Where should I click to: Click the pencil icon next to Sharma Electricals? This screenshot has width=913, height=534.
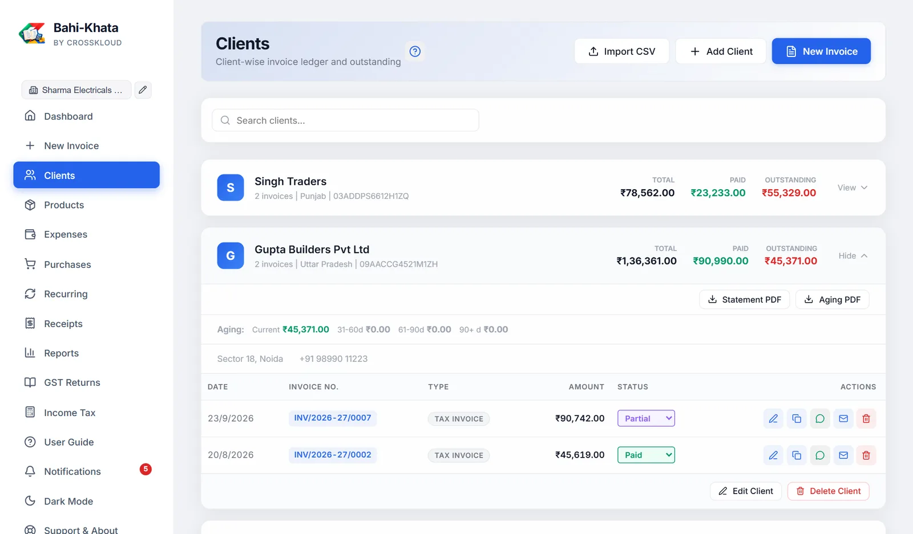tap(143, 90)
